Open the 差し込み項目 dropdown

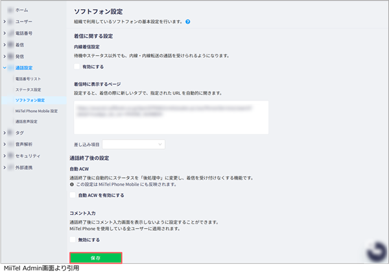coord(134,144)
